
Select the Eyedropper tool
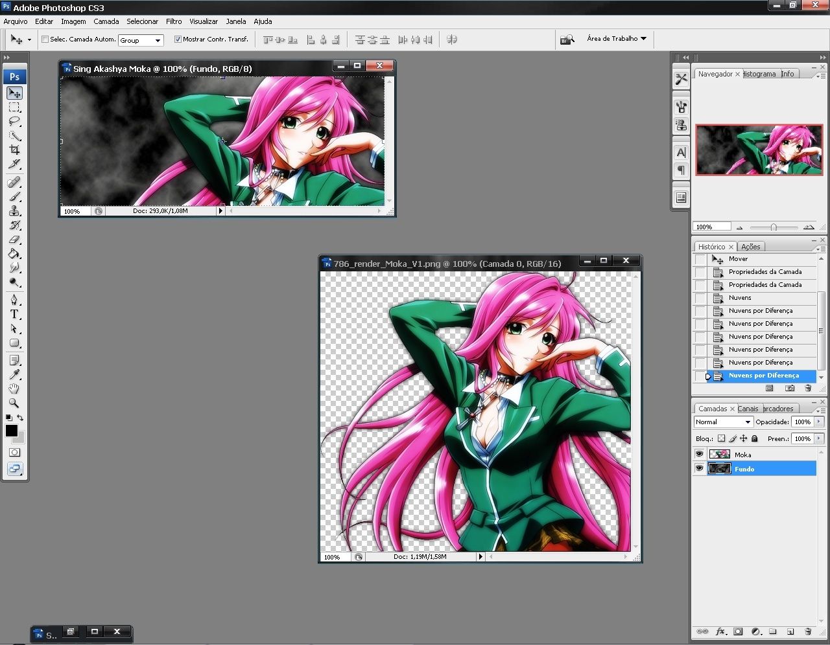(x=14, y=374)
